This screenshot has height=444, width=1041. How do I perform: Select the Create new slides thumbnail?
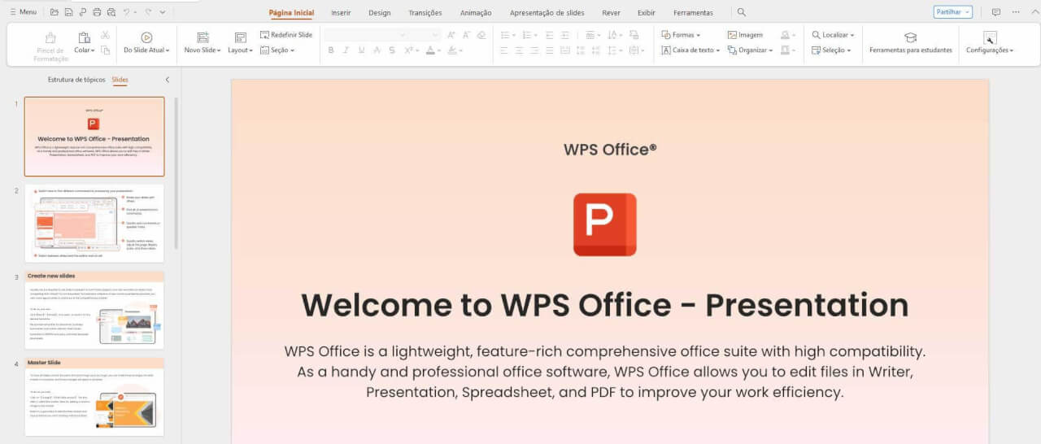[94, 311]
